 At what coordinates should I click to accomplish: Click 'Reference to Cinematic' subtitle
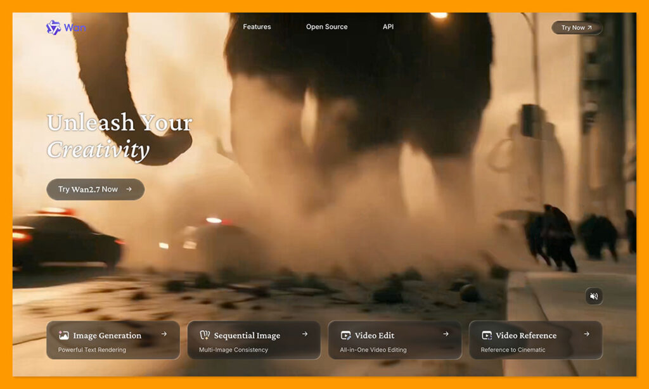point(513,350)
